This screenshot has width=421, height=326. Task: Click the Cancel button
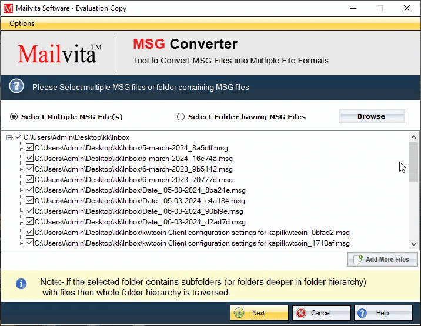[322, 312]
